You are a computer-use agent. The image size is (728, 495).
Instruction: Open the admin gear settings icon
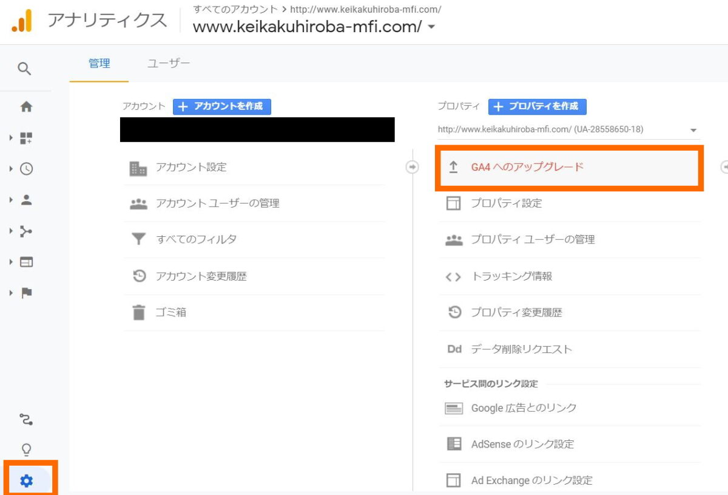[x=26, y=481]
